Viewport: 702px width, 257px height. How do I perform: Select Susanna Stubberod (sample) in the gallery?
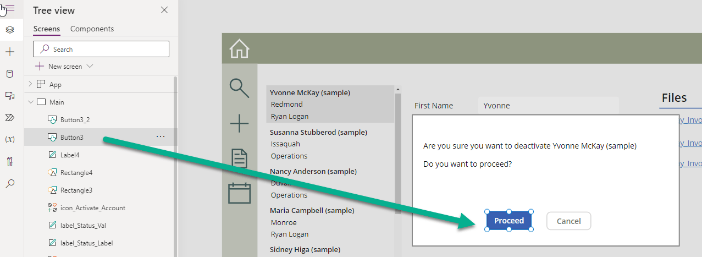pyautogui.click(x=330, y=144)
